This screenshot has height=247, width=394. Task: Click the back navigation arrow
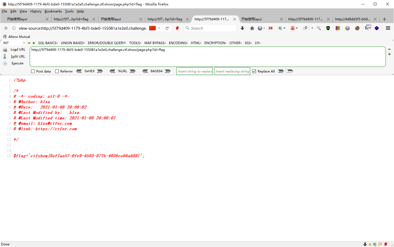tap(6, 28)
